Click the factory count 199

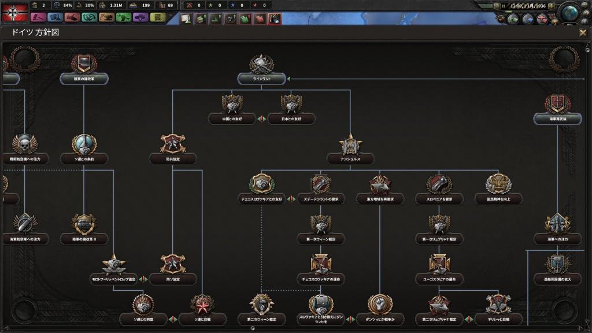(x=146, y=5)
